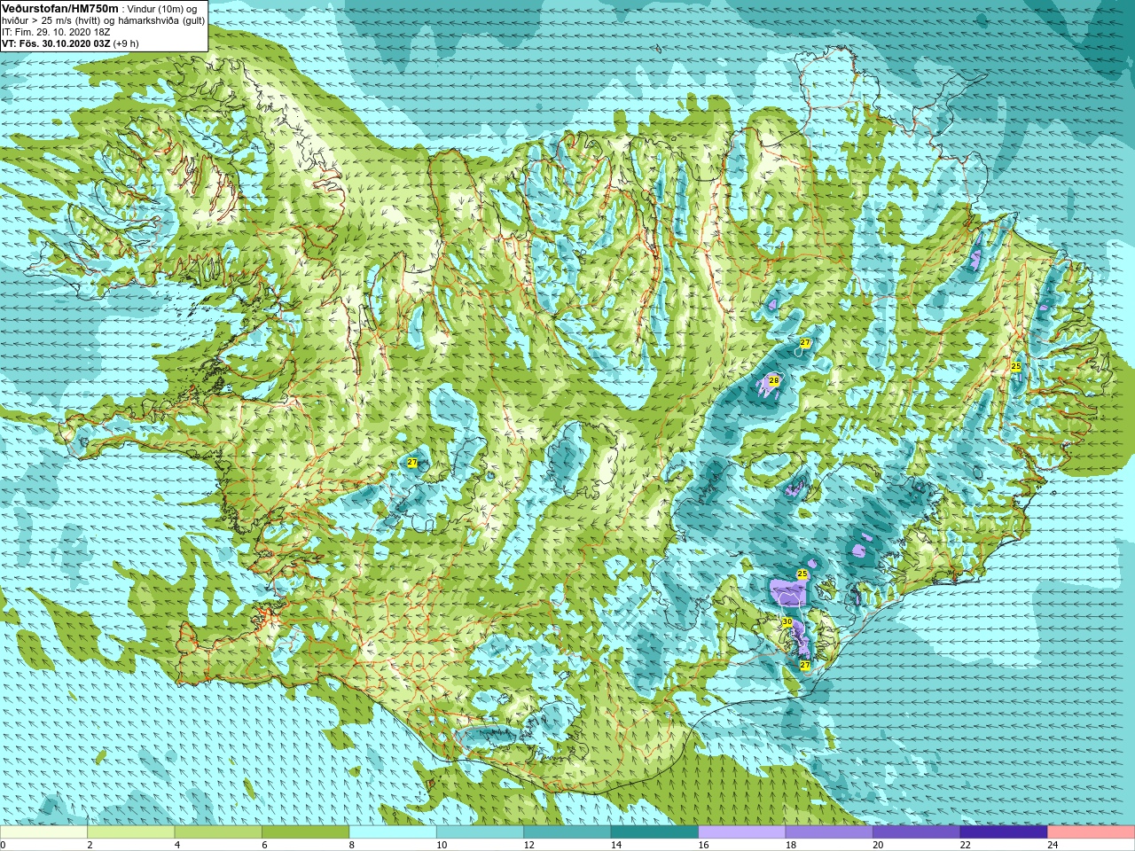Click the scale tick label '20'
This screenshot has width=1135, height=851.
click(877, 845)
